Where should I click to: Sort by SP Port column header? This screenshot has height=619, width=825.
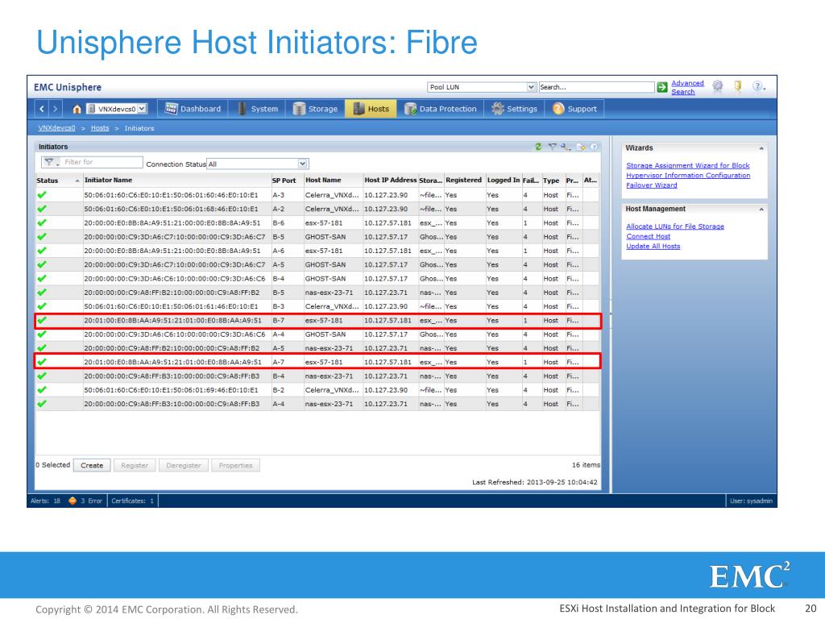[288, 181]
